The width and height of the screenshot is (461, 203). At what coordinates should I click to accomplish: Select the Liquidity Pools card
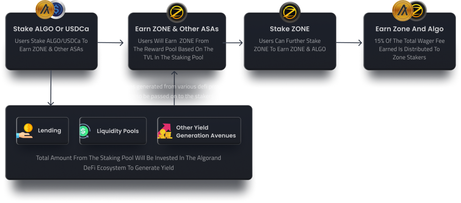pyautogui.click(x=113, y=131)
